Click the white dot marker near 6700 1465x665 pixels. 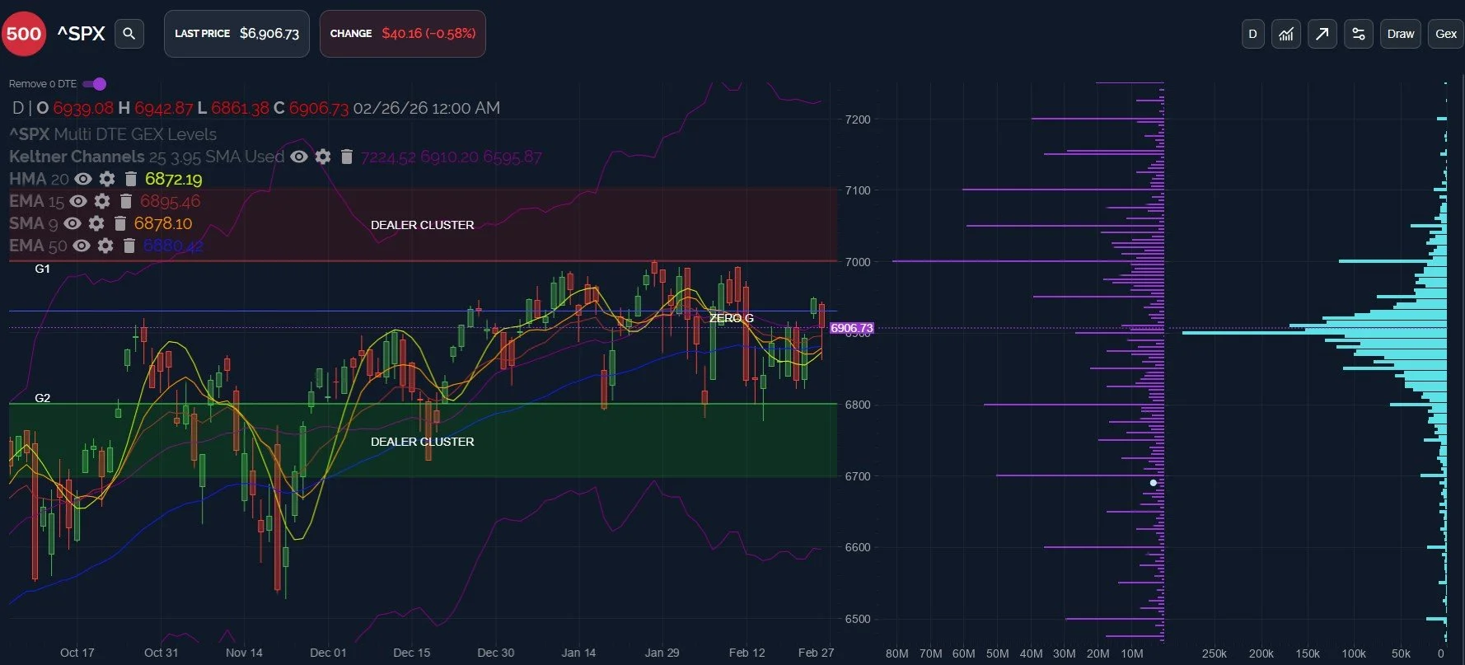point(1154,483)
